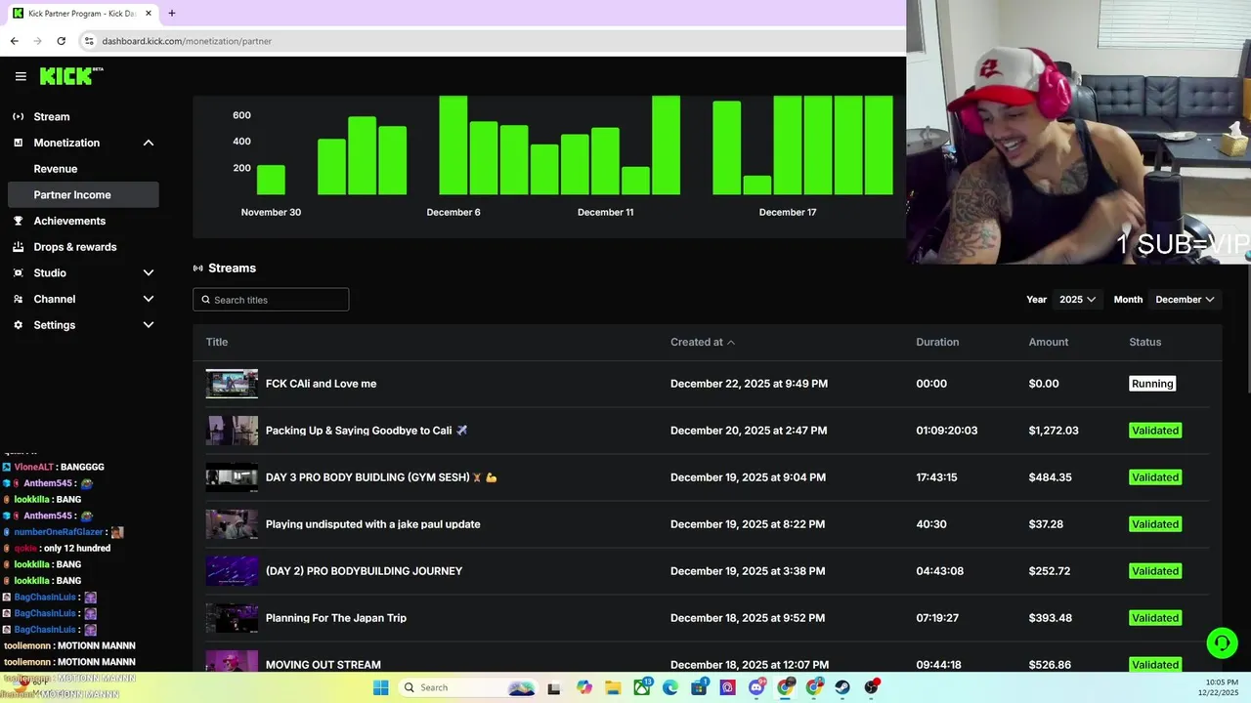Open stream Playing undisputed with a jake paul update
This screenshot has width=1251, height=703.
tap(373, 524)
